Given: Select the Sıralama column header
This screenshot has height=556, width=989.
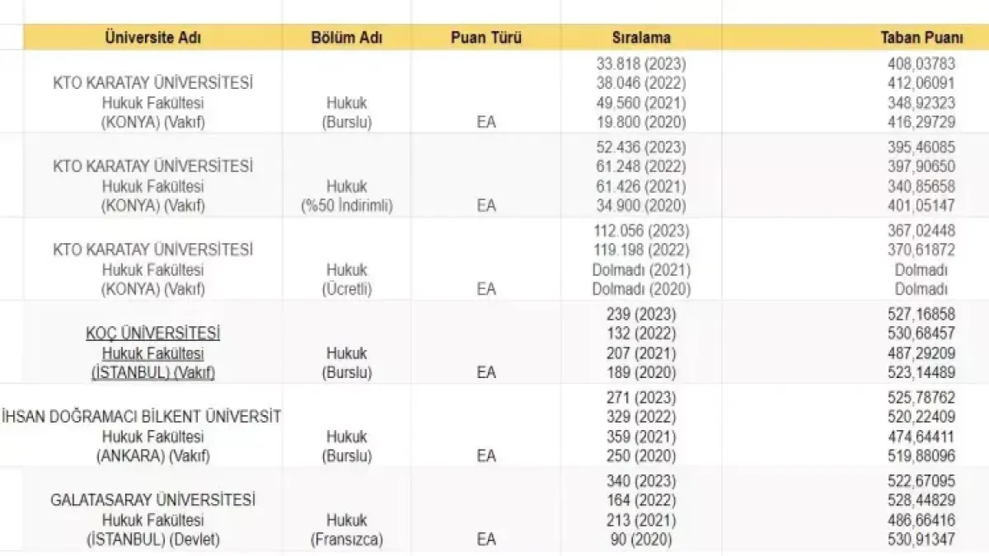Looking at the screenshot, I should pyautogui.click(x=641, y=38).
